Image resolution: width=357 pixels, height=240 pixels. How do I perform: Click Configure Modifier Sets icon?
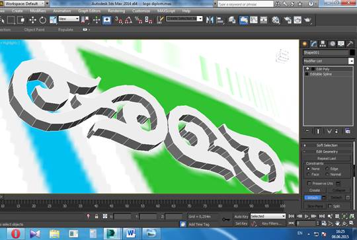click(x=348, y=131)
